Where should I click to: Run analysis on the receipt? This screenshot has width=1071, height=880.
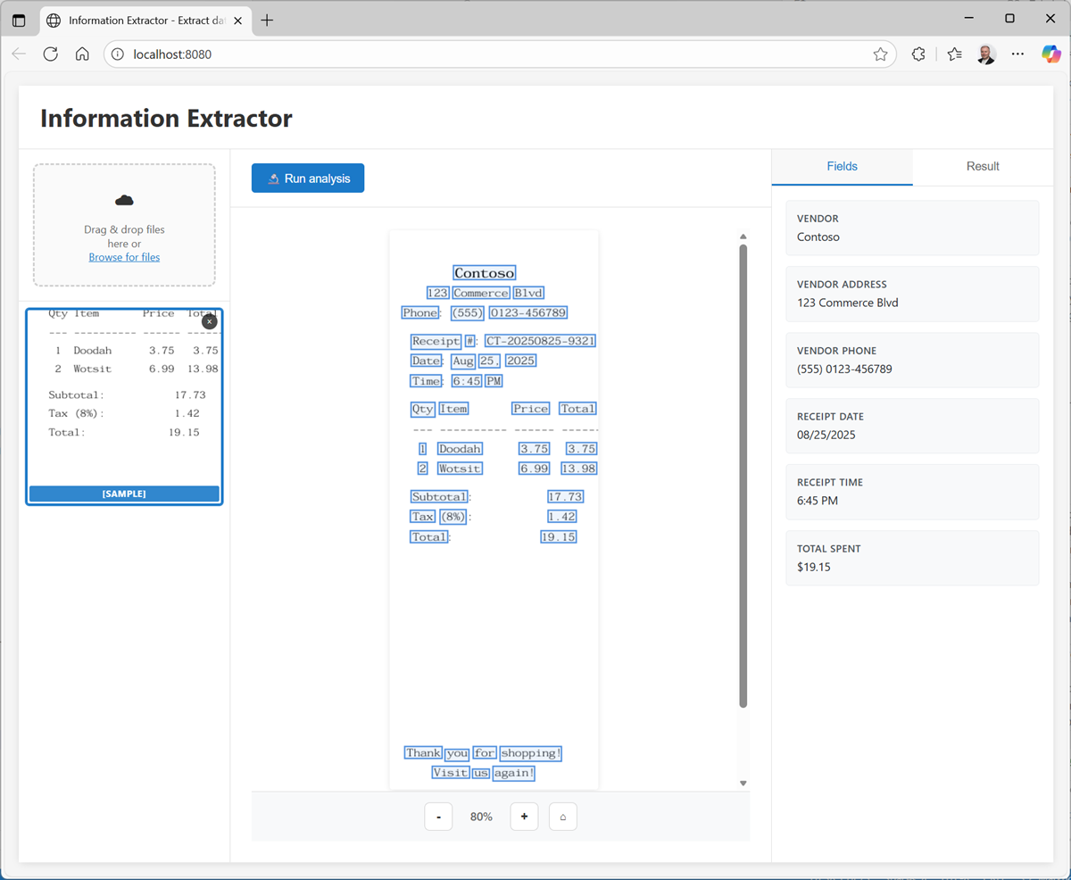coord(307,178)
